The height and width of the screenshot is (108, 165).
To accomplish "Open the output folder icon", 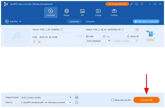I will click(77, 103).
